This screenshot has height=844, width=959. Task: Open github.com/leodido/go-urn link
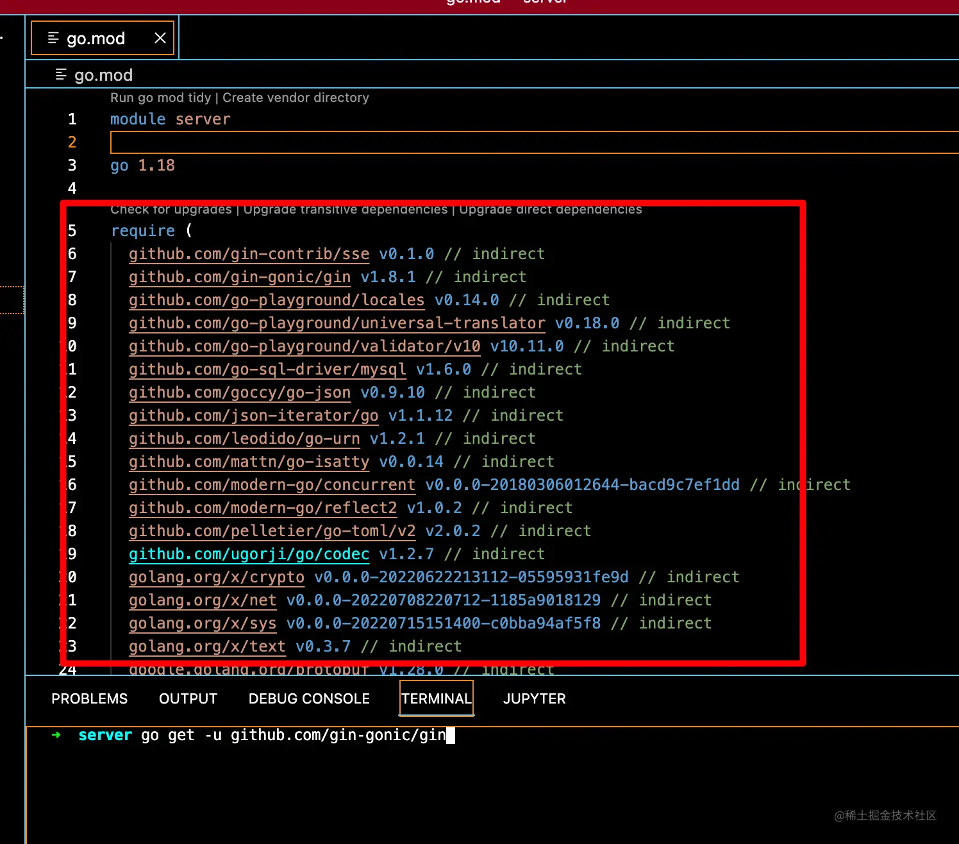[244, 439]
